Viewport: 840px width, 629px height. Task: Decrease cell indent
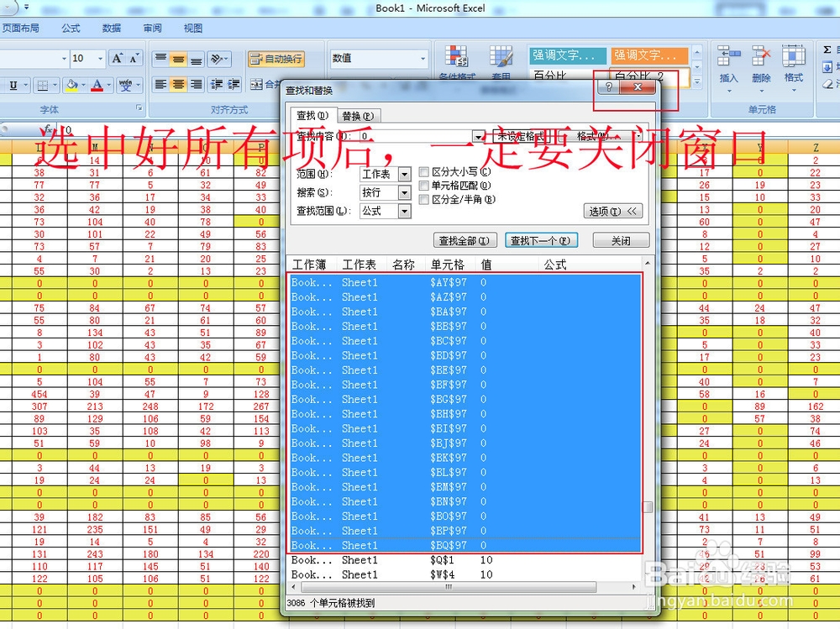[217, 84]
